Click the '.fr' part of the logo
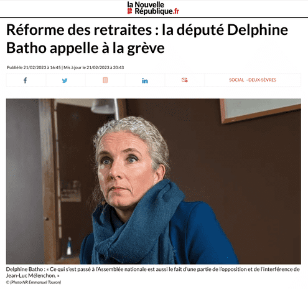The image size is (308, 289). tap(176, 11)
